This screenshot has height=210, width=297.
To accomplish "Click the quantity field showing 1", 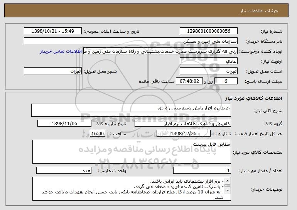I will tap(202, 170).
